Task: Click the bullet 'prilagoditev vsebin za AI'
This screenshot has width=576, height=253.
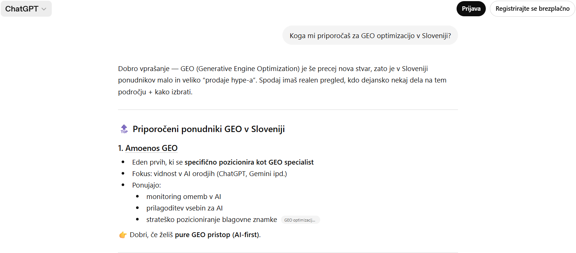Action: point(184,208)
